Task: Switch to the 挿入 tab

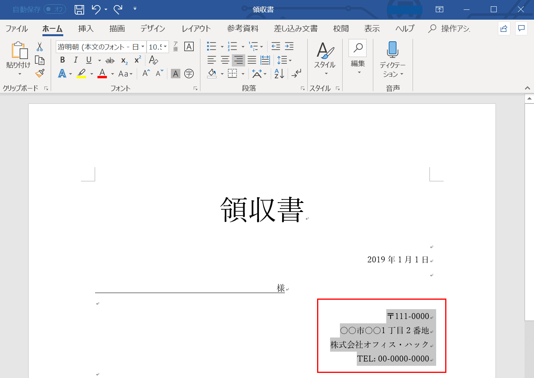Action: pyautogui.click(x=86, y=28)
